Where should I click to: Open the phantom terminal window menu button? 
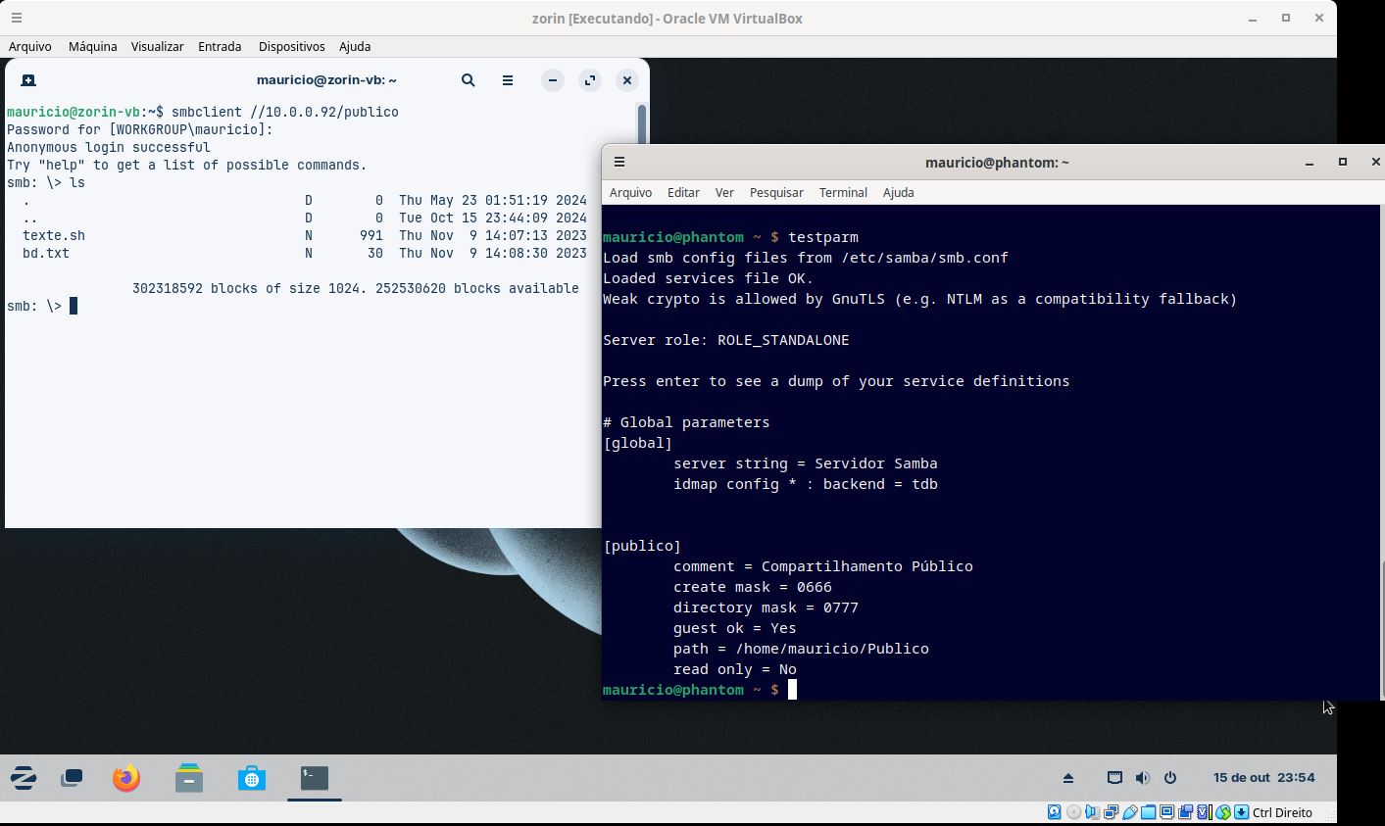619,163
